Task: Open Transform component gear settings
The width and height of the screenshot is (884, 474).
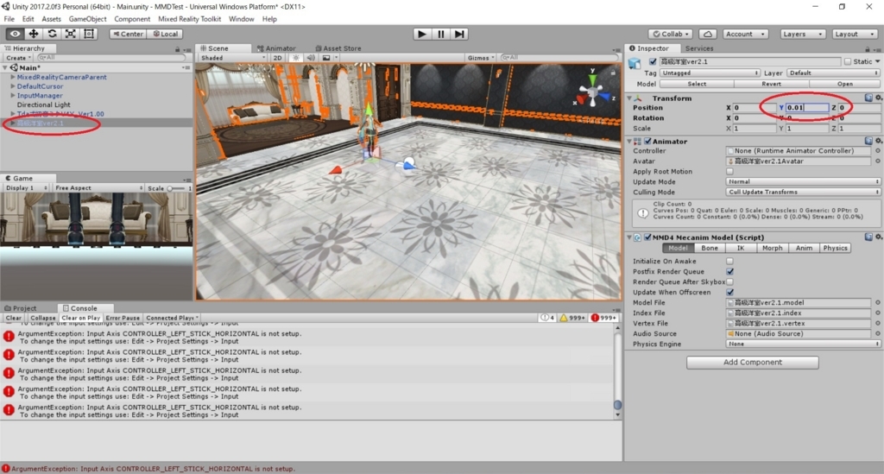Action: 878,98
